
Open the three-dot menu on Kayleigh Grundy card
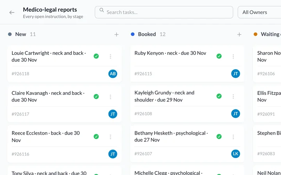(233, 96)
